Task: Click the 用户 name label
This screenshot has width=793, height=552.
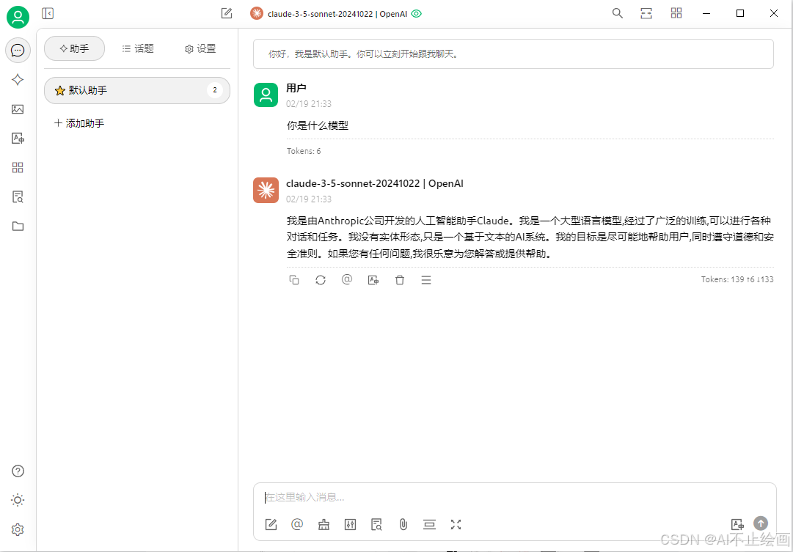Action: point(296,88)
